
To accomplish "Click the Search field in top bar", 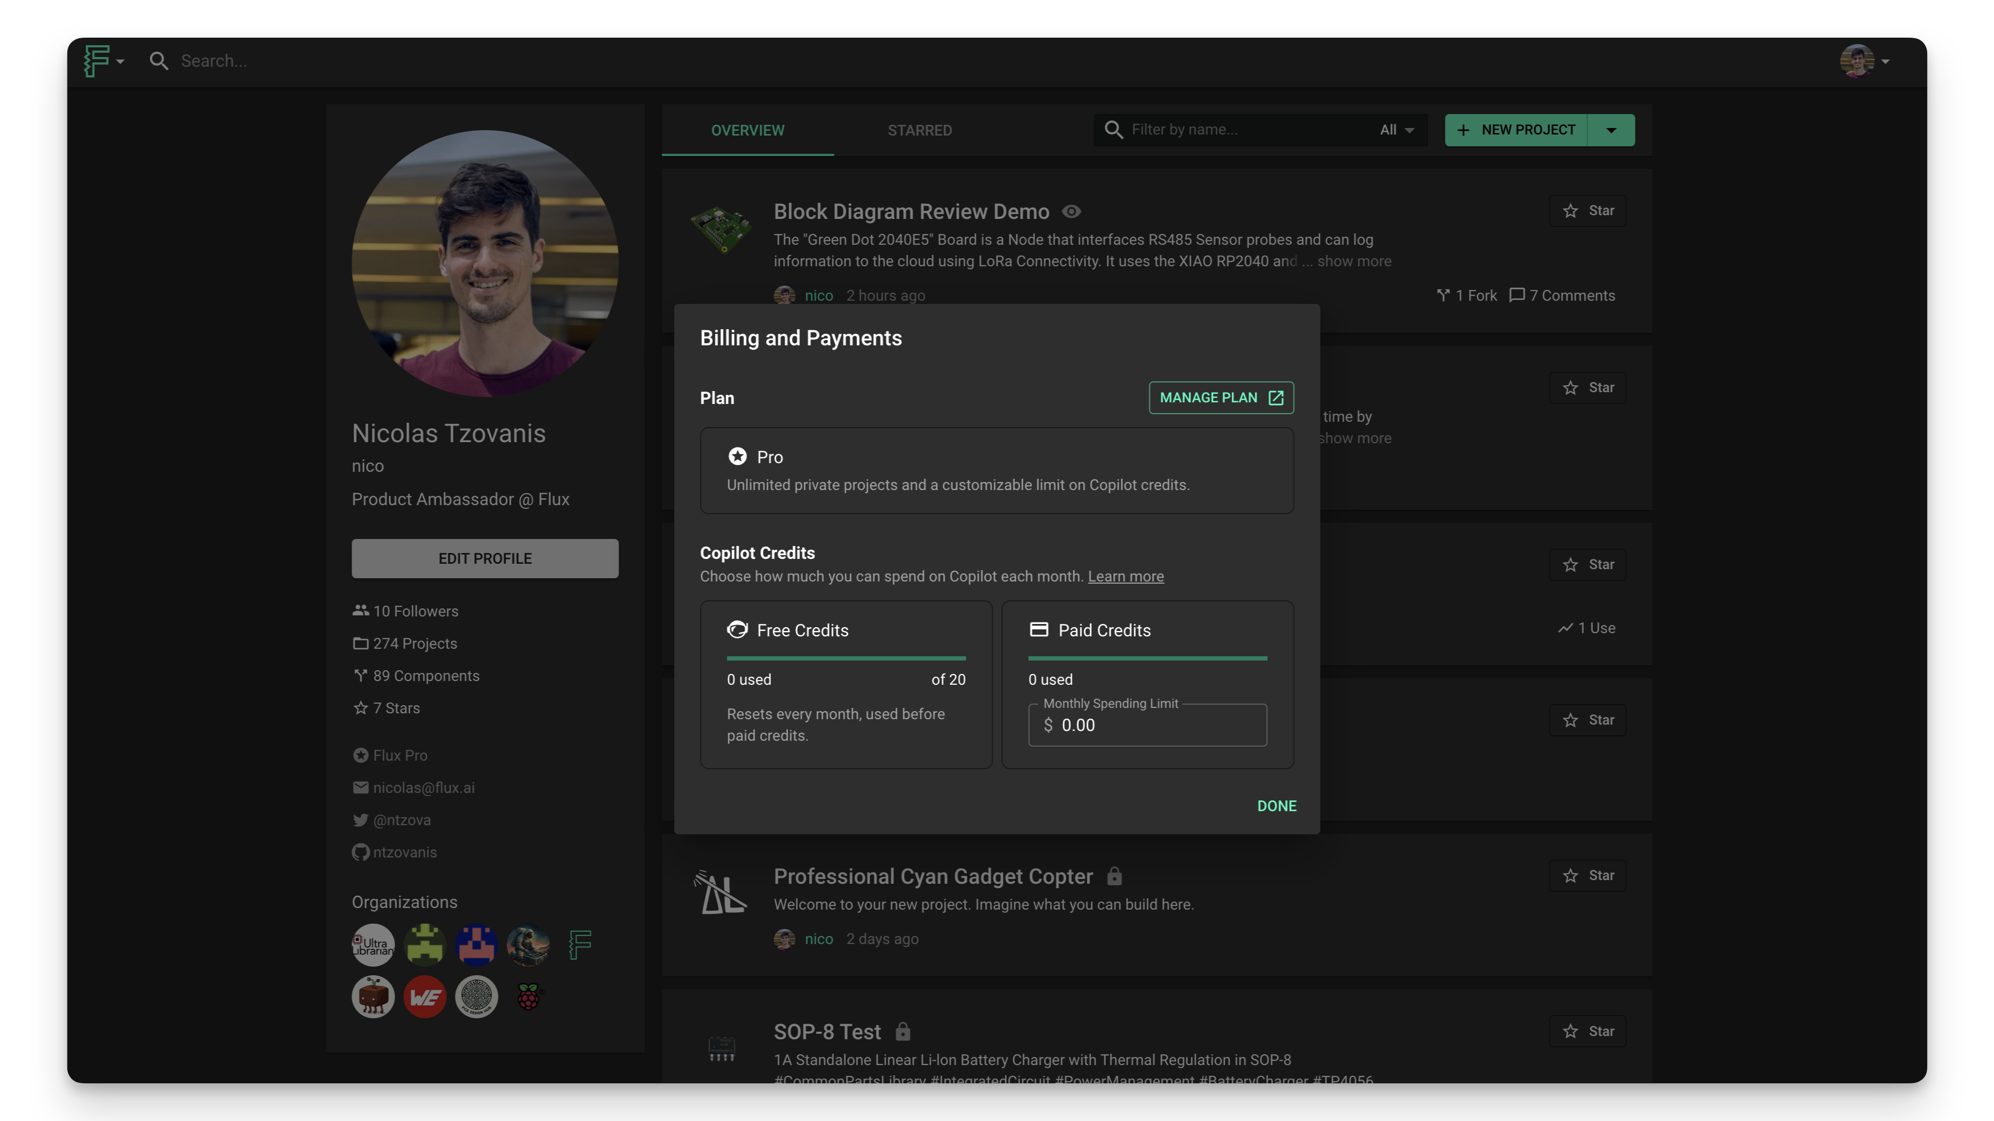I will (x=214, y=61).
